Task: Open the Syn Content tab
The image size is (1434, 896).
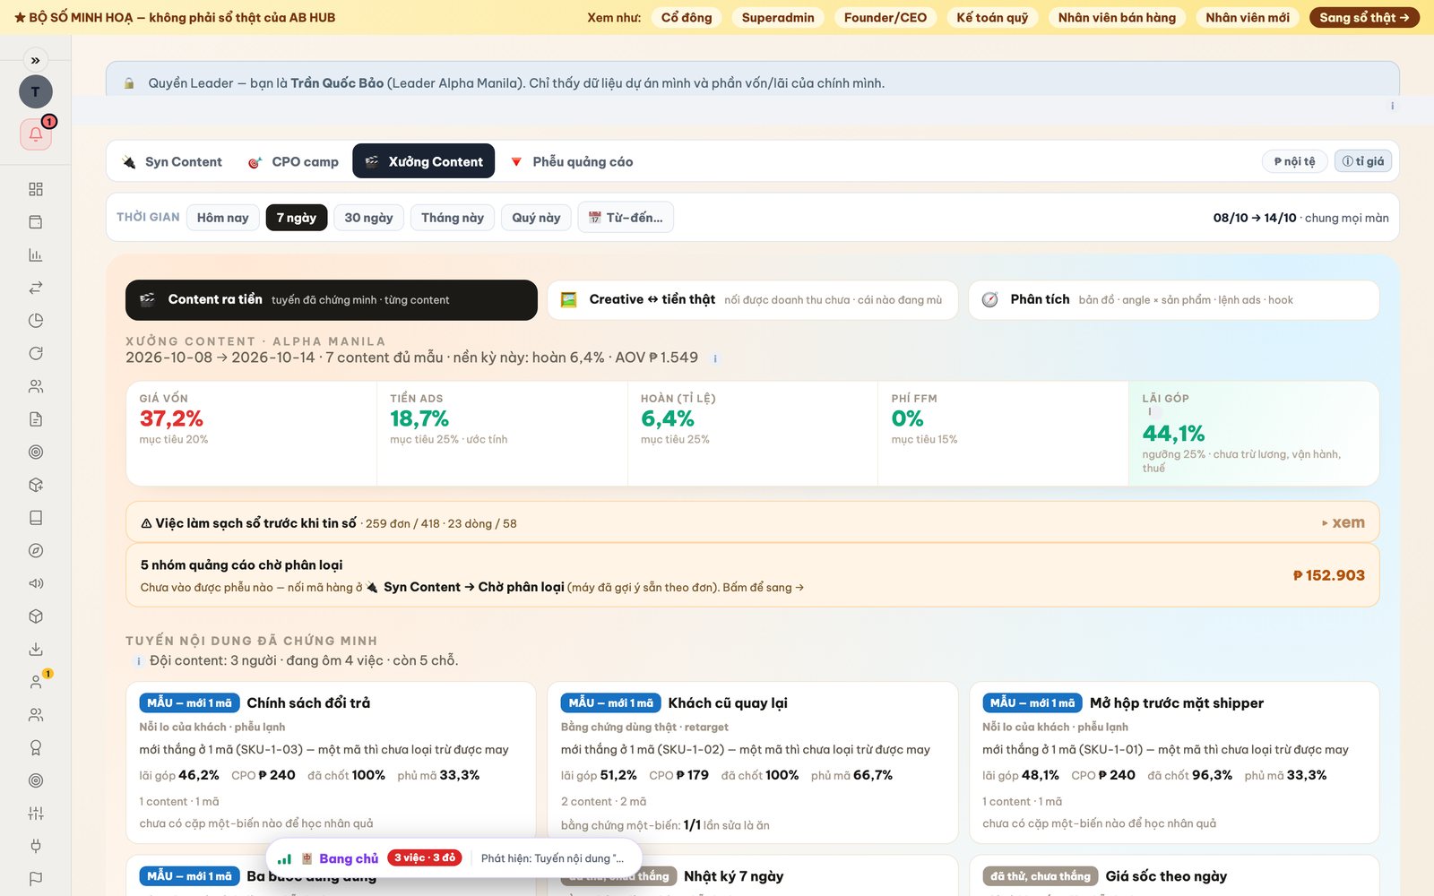Action: 172,161
